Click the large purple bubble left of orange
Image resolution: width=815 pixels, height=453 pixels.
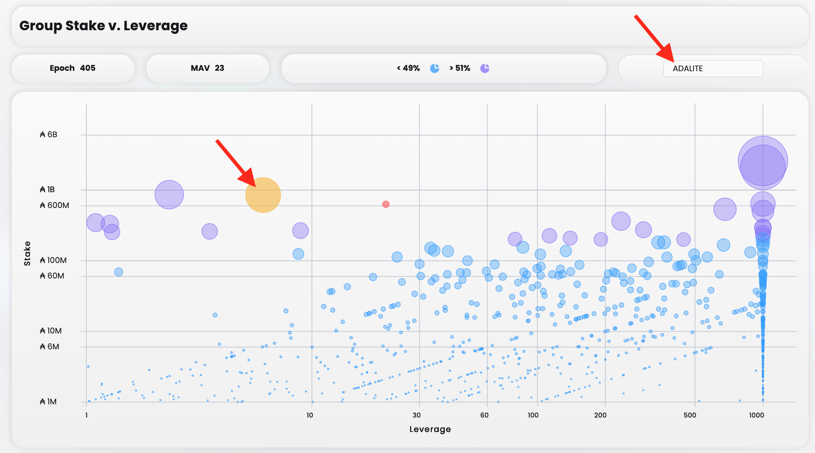point(169,195)
